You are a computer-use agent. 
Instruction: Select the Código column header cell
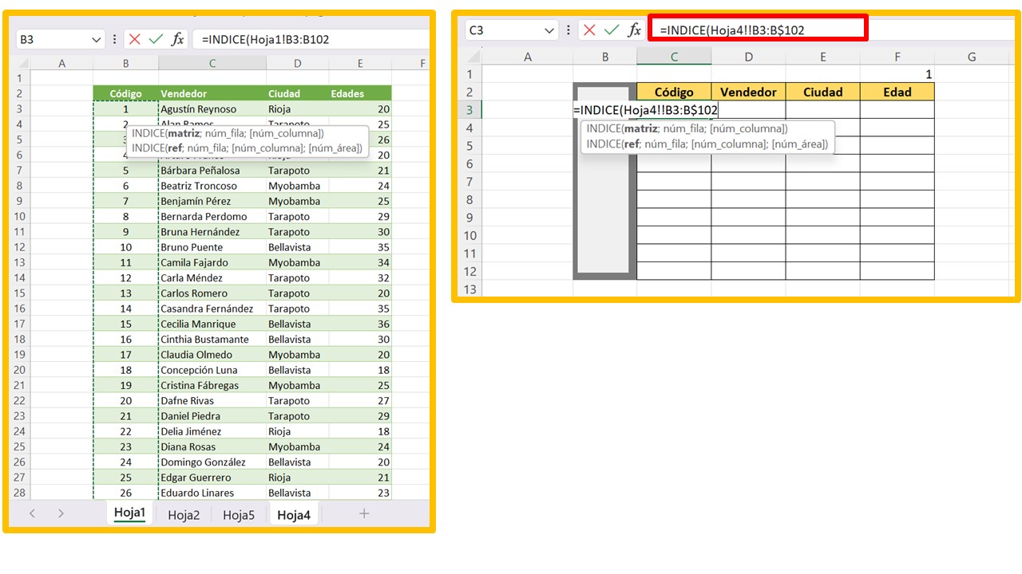point(673,92)
